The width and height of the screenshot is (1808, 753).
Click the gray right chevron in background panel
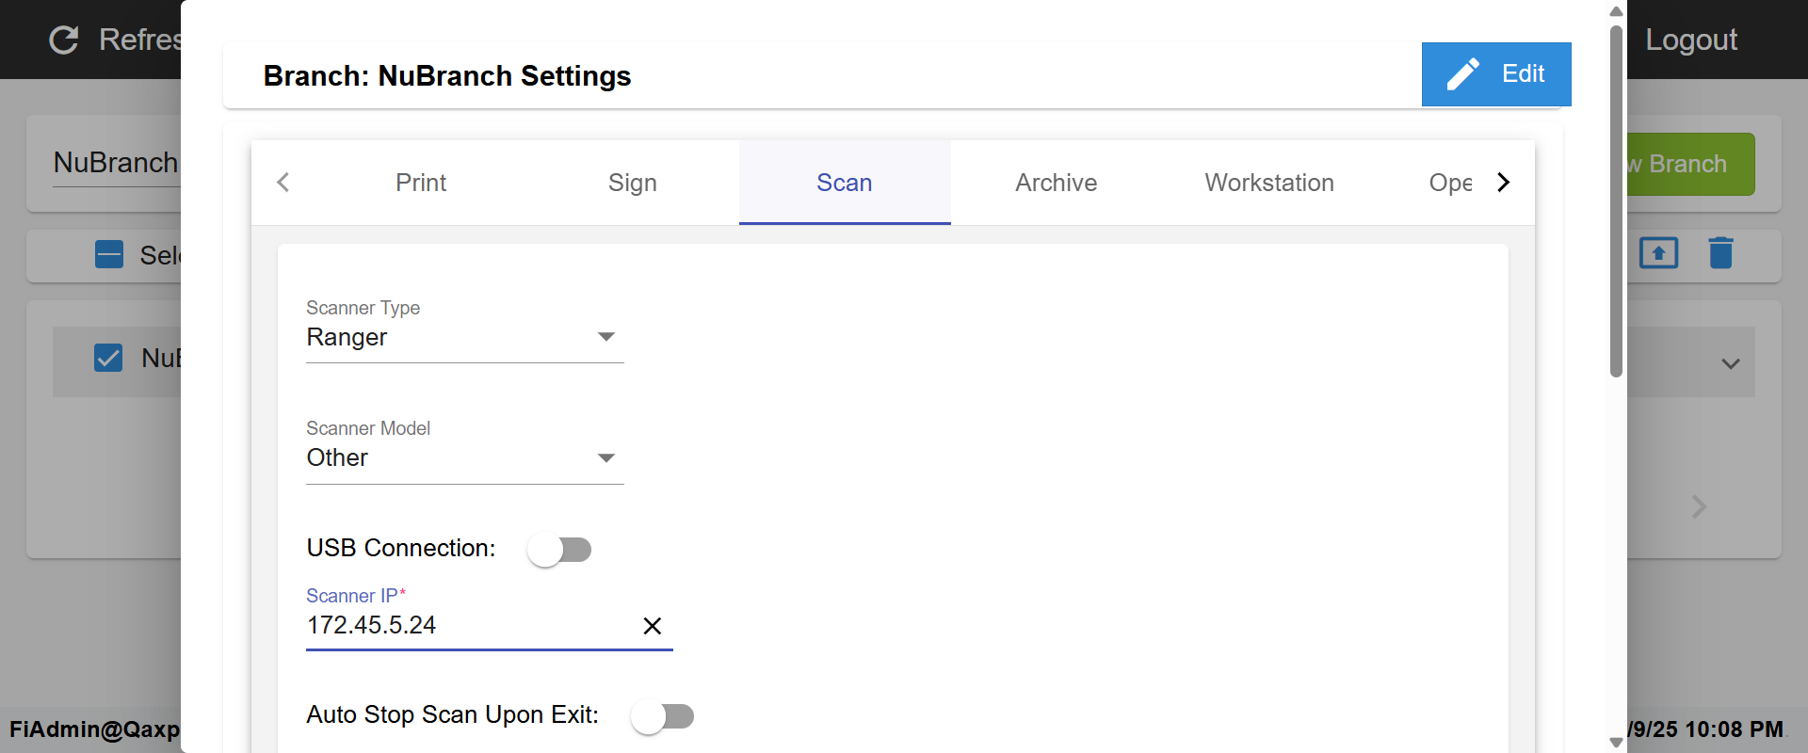[1699, 506]
